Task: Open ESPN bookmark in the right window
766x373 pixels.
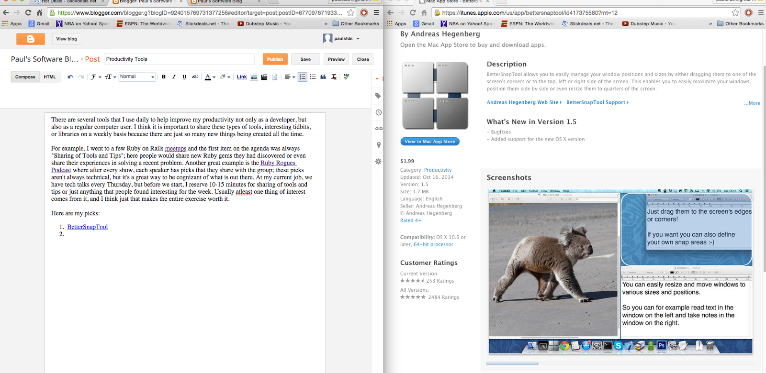Action: point(528,23)
